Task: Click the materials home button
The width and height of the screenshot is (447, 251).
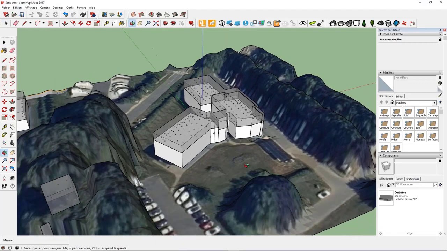Action: pyautogui.click(x=392, y=102)
